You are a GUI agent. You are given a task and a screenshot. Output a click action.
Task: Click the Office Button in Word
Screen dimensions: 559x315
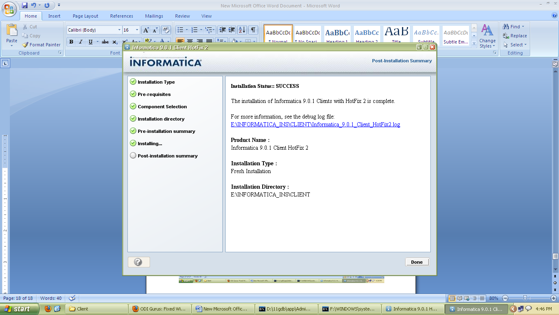coord(9,9)
